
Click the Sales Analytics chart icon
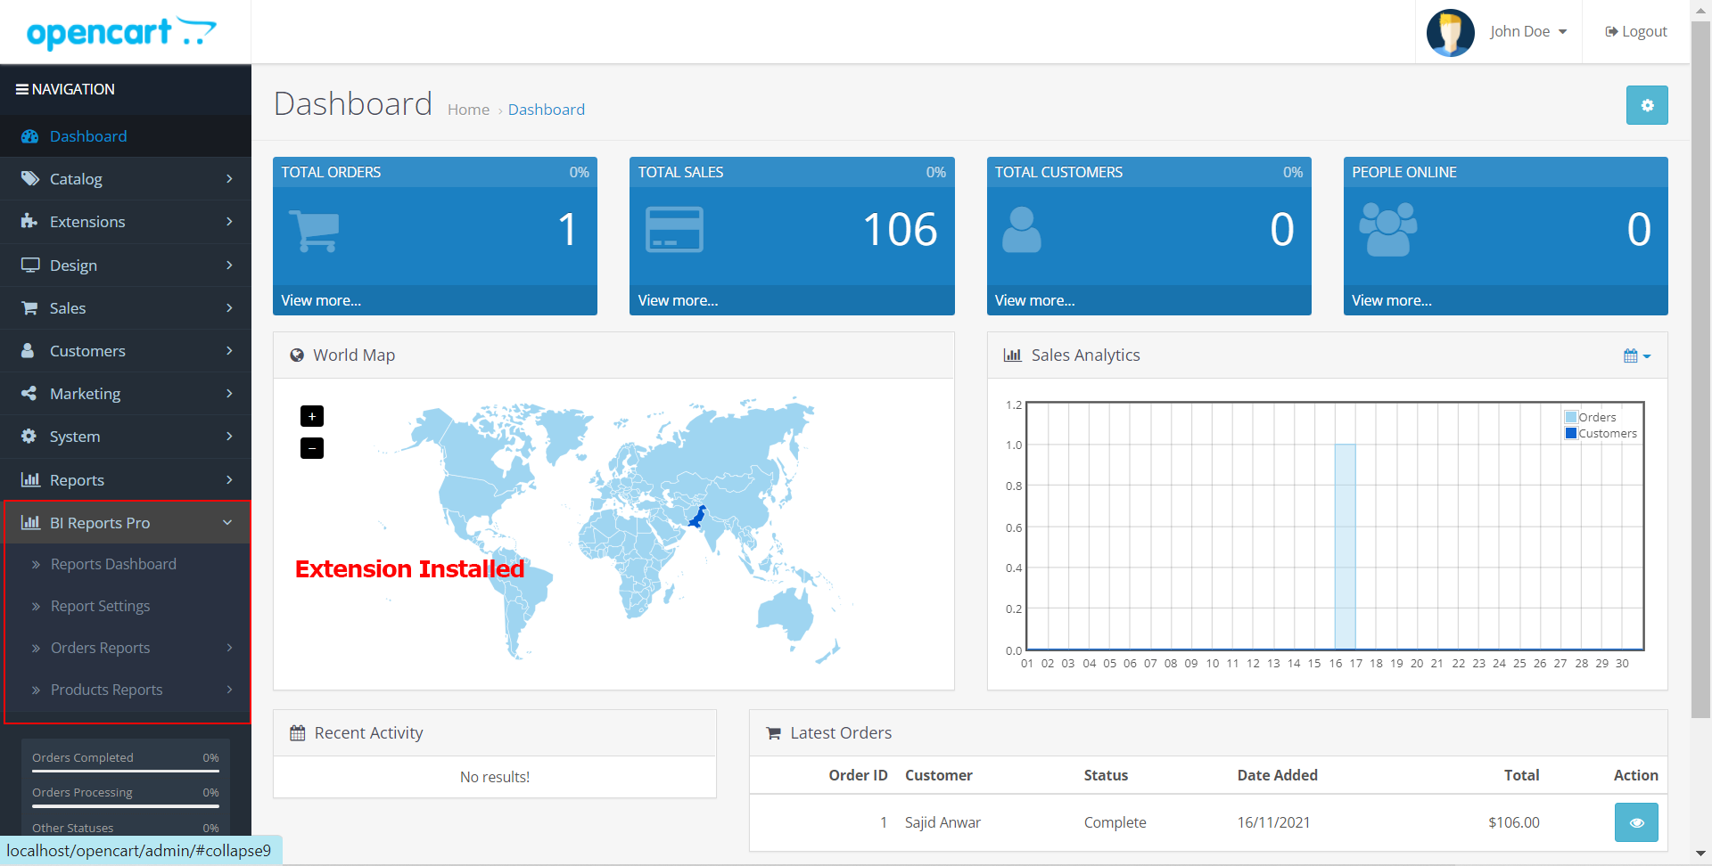point(1012,355)
